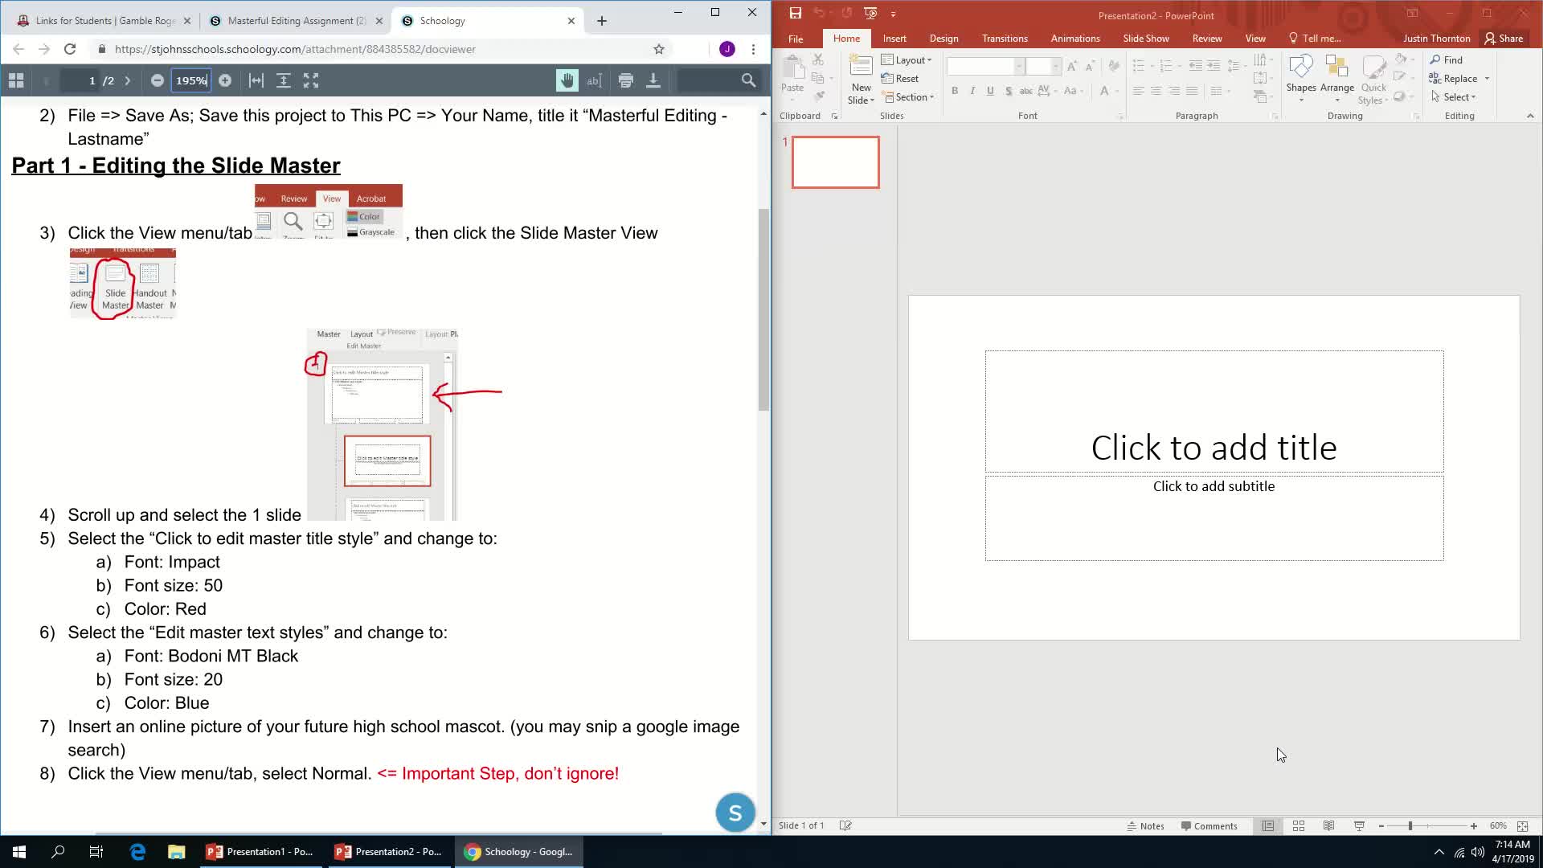Screen dimensions: 1543x868
Task: Open the Transitions tab in ribbon
Action: tap(1005, 38)
